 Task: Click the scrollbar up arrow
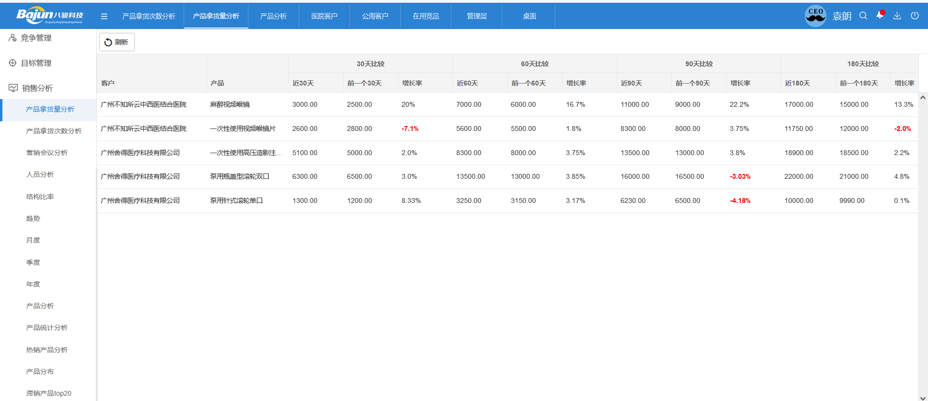pyautogui.click(x=923, y=98)
